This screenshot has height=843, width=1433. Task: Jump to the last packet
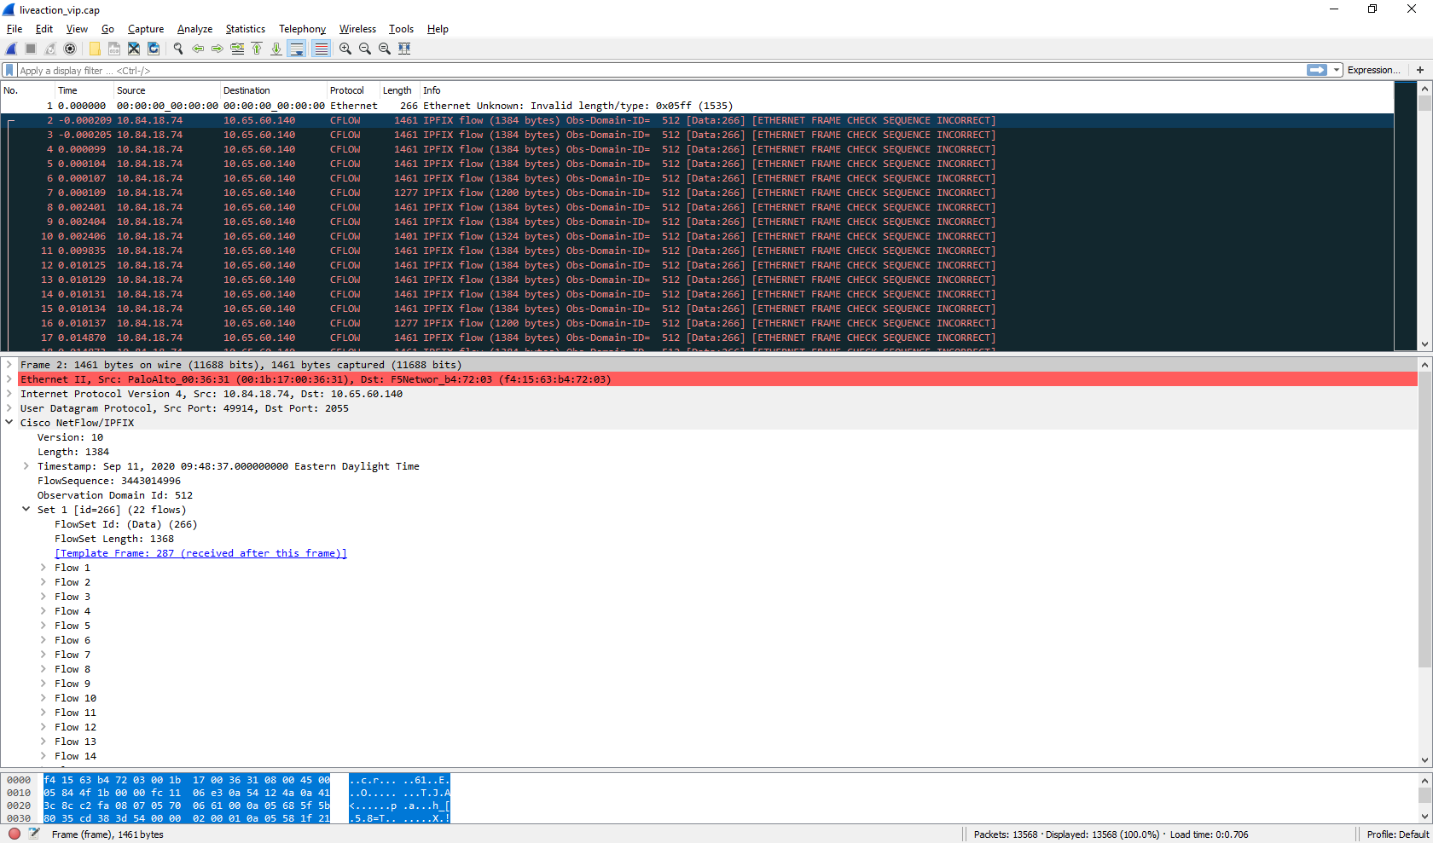[276, 49]
